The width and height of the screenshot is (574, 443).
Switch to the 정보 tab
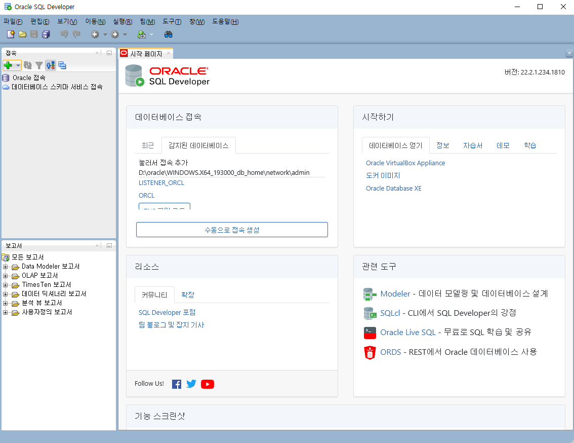442,145
